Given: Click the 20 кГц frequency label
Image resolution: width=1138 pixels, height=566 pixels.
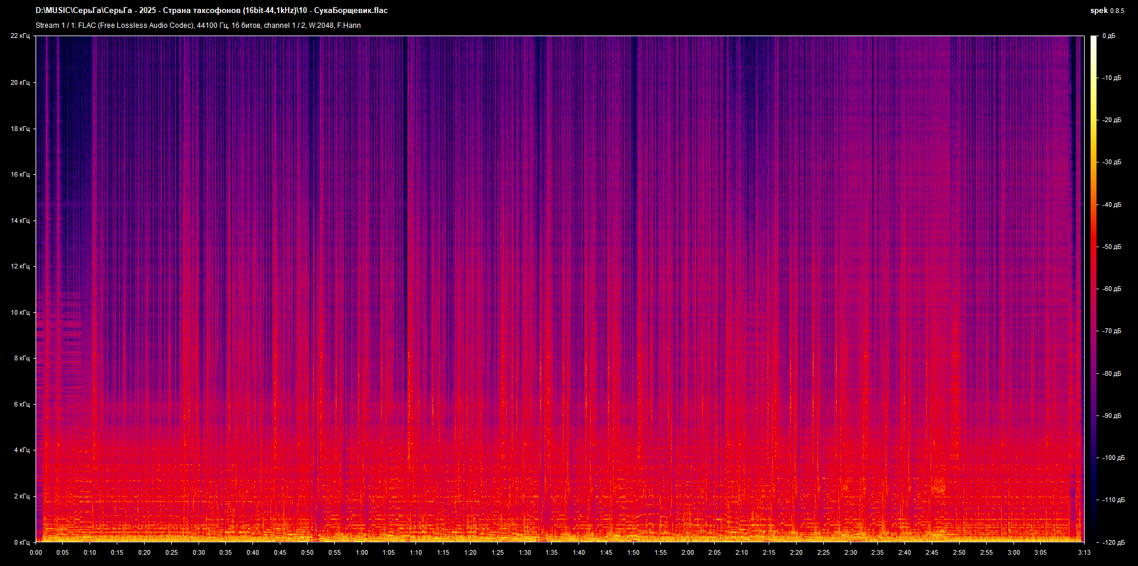Looking at the screenshot, I should [20, 82].
